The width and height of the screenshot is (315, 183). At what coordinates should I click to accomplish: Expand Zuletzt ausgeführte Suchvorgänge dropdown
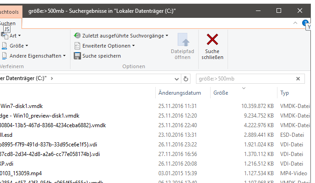167,36
